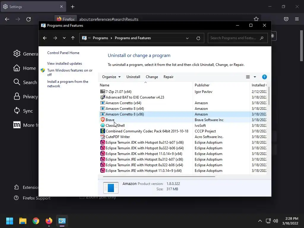Viewport: 304px width, 228px height.
Task: Go forward in Programs and Features window
Action: tap(55, 38)
